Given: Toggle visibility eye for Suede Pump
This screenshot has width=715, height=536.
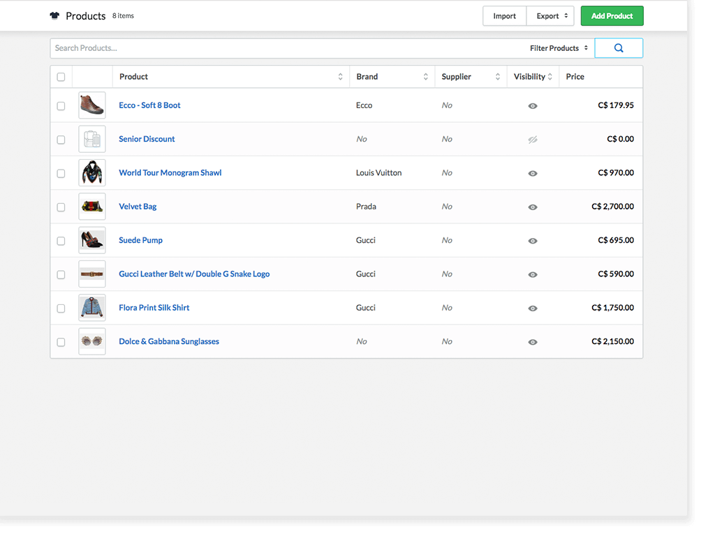Looking at the screenshot, I should coord(533,241).
